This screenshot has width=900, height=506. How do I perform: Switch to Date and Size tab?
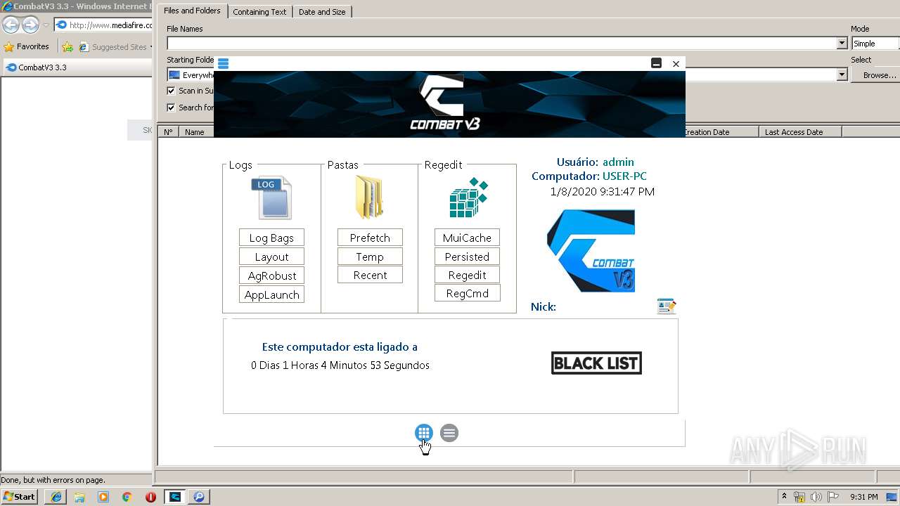pos(322,12)
